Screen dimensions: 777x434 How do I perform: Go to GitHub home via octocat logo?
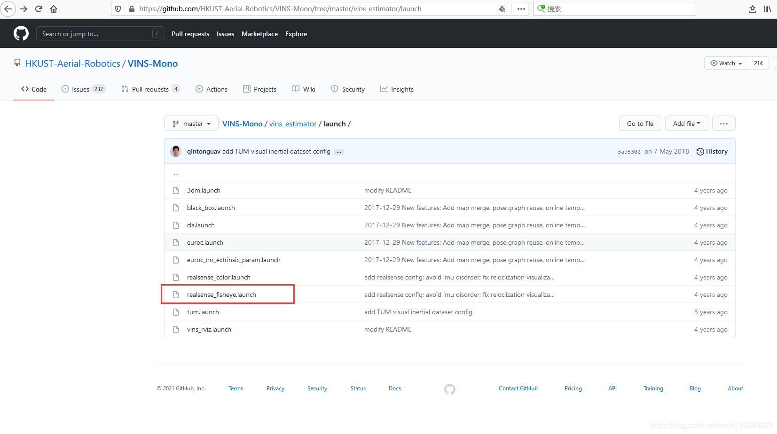click(x=21, y=33)
